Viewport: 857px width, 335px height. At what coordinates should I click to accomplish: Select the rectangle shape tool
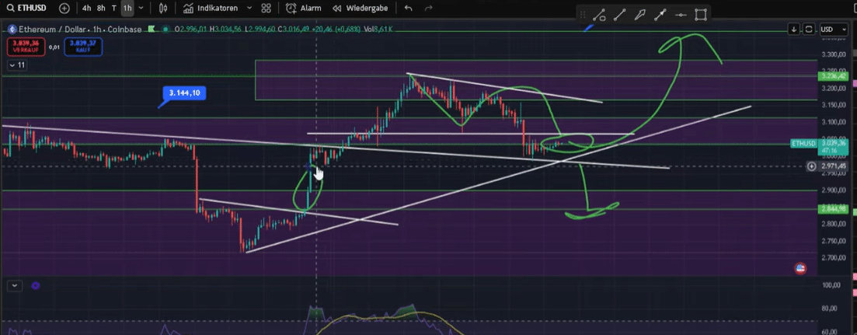[x=701, y=15]
